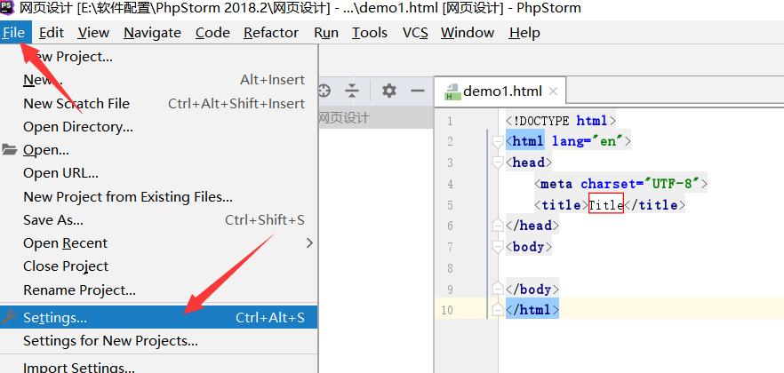Open the VCS menu
784x373 pixels.
415,33
